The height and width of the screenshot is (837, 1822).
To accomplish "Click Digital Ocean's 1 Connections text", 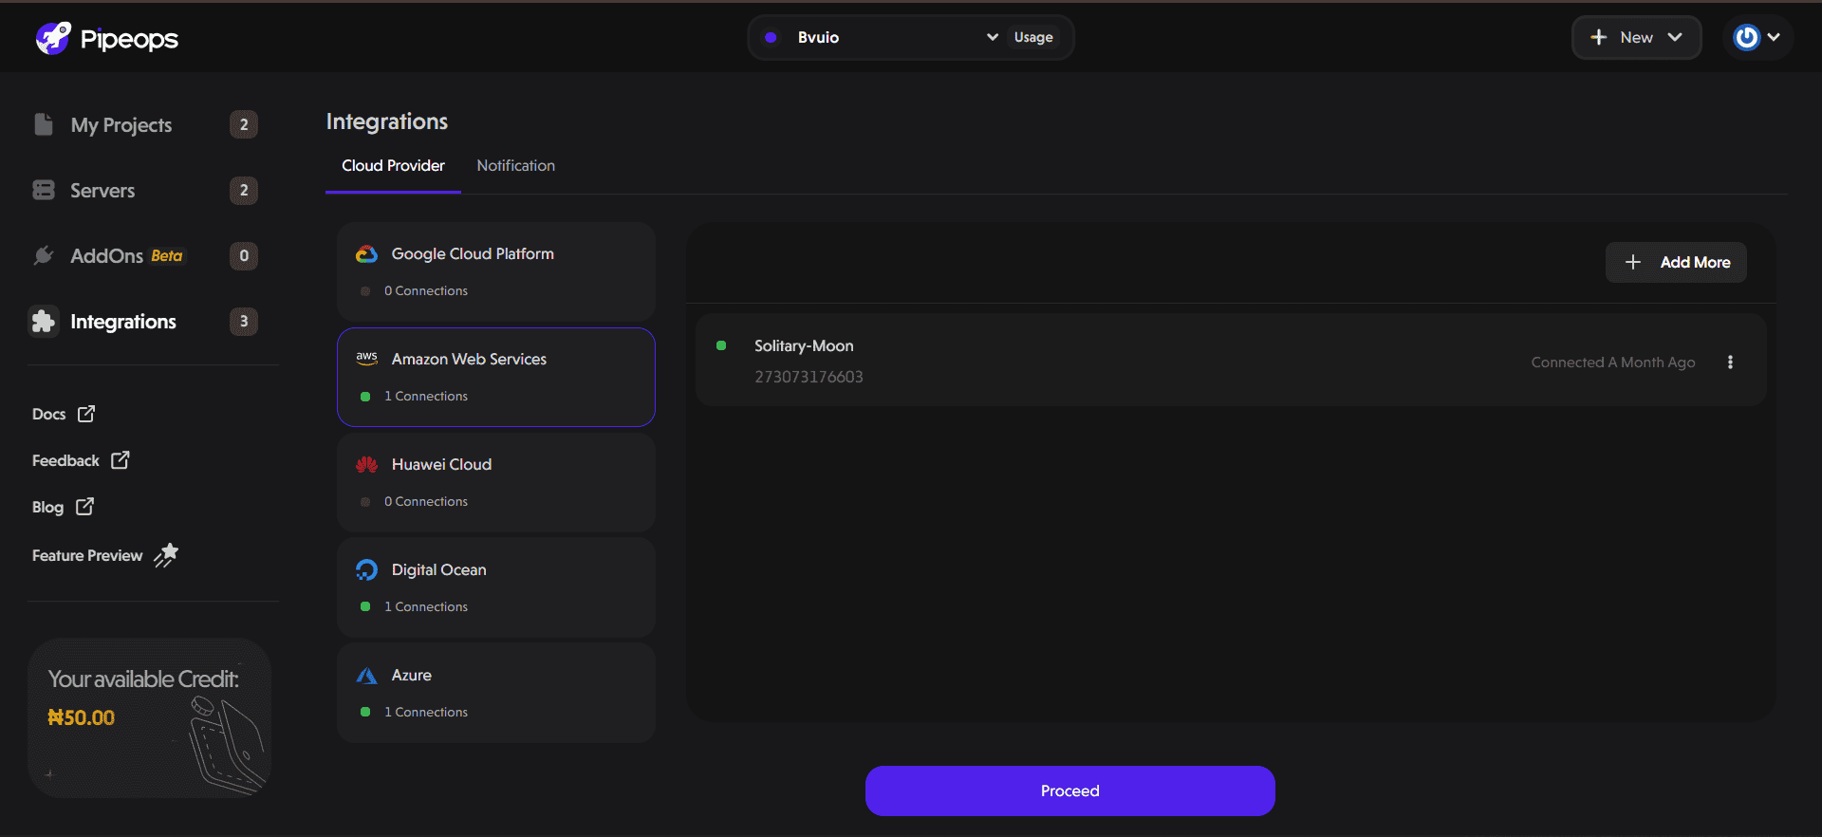I will 426,607.
